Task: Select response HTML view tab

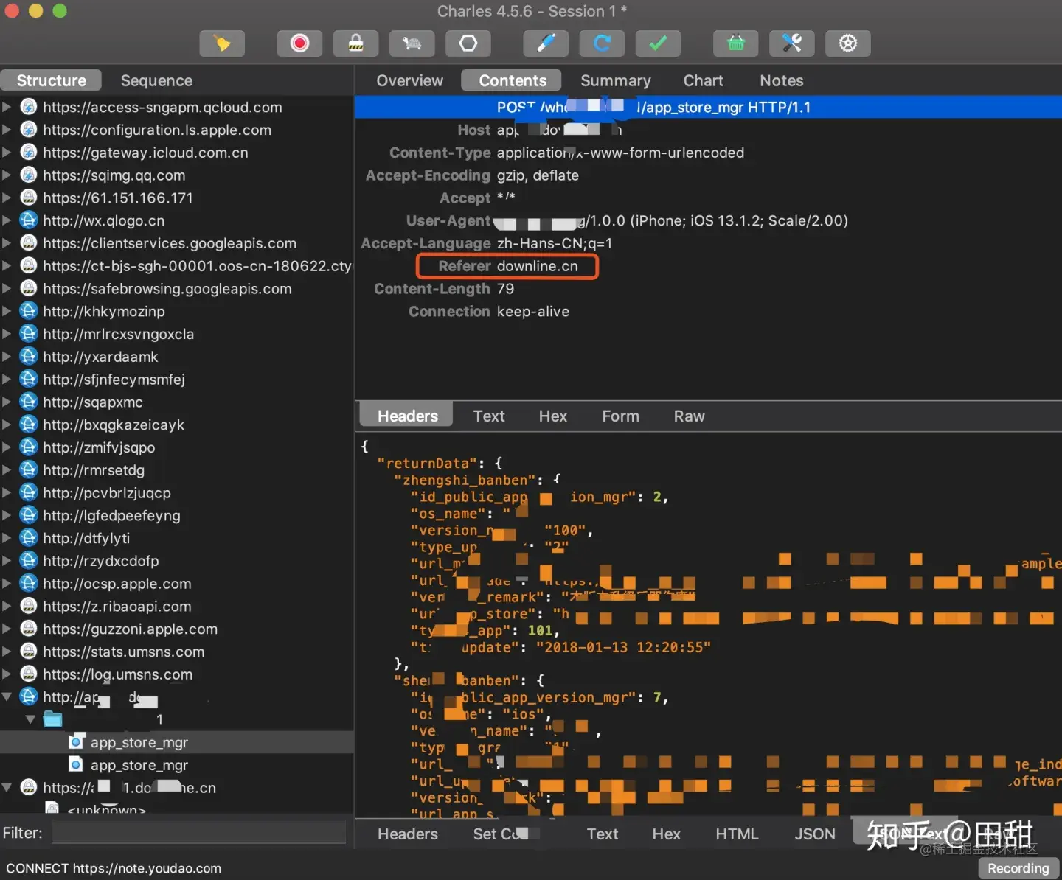Action: tap(737, 834)
